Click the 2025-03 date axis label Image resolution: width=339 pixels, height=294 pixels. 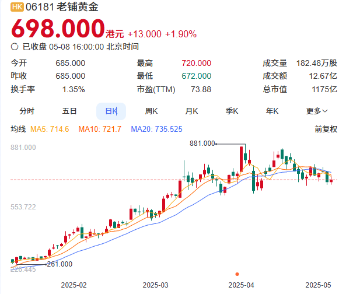tap(155, 285)
